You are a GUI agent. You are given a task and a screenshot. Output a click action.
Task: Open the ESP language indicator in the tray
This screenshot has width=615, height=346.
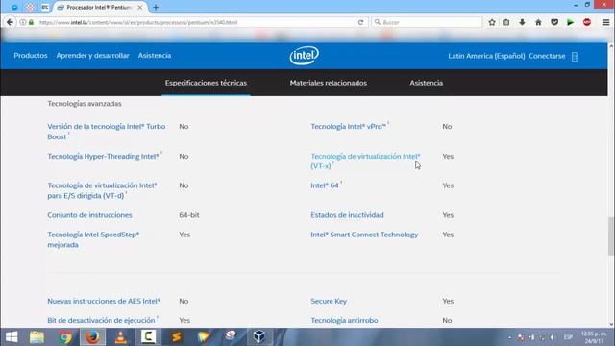click(x=568, y=337)
